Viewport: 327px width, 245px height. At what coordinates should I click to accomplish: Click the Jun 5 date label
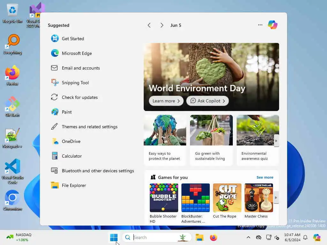(176, 26)
